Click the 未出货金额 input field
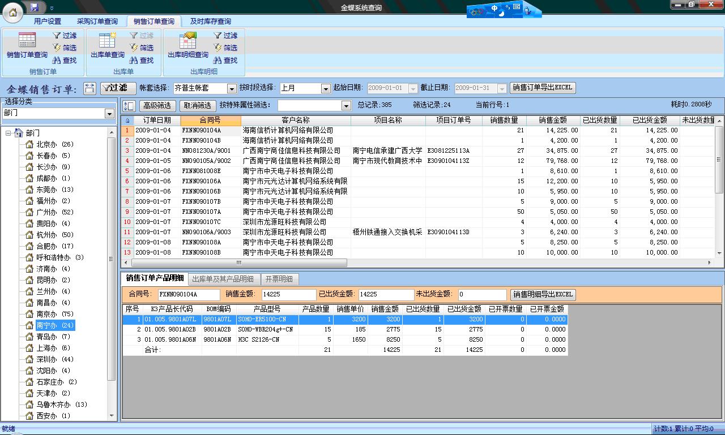The width and height of the screenshot is (725, 435). [483, 295]
